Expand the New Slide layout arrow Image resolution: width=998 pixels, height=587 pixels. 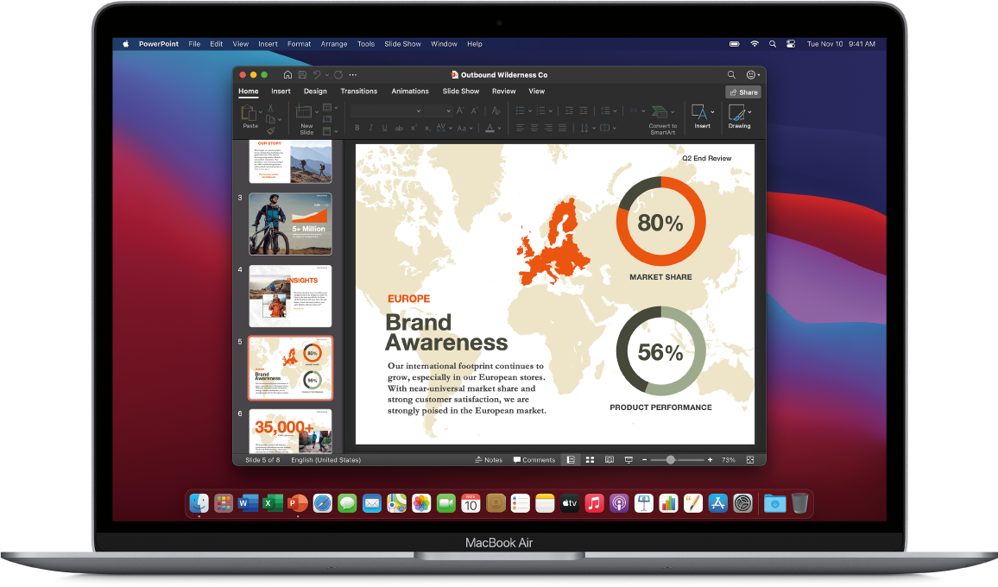(x=316, y=112)
